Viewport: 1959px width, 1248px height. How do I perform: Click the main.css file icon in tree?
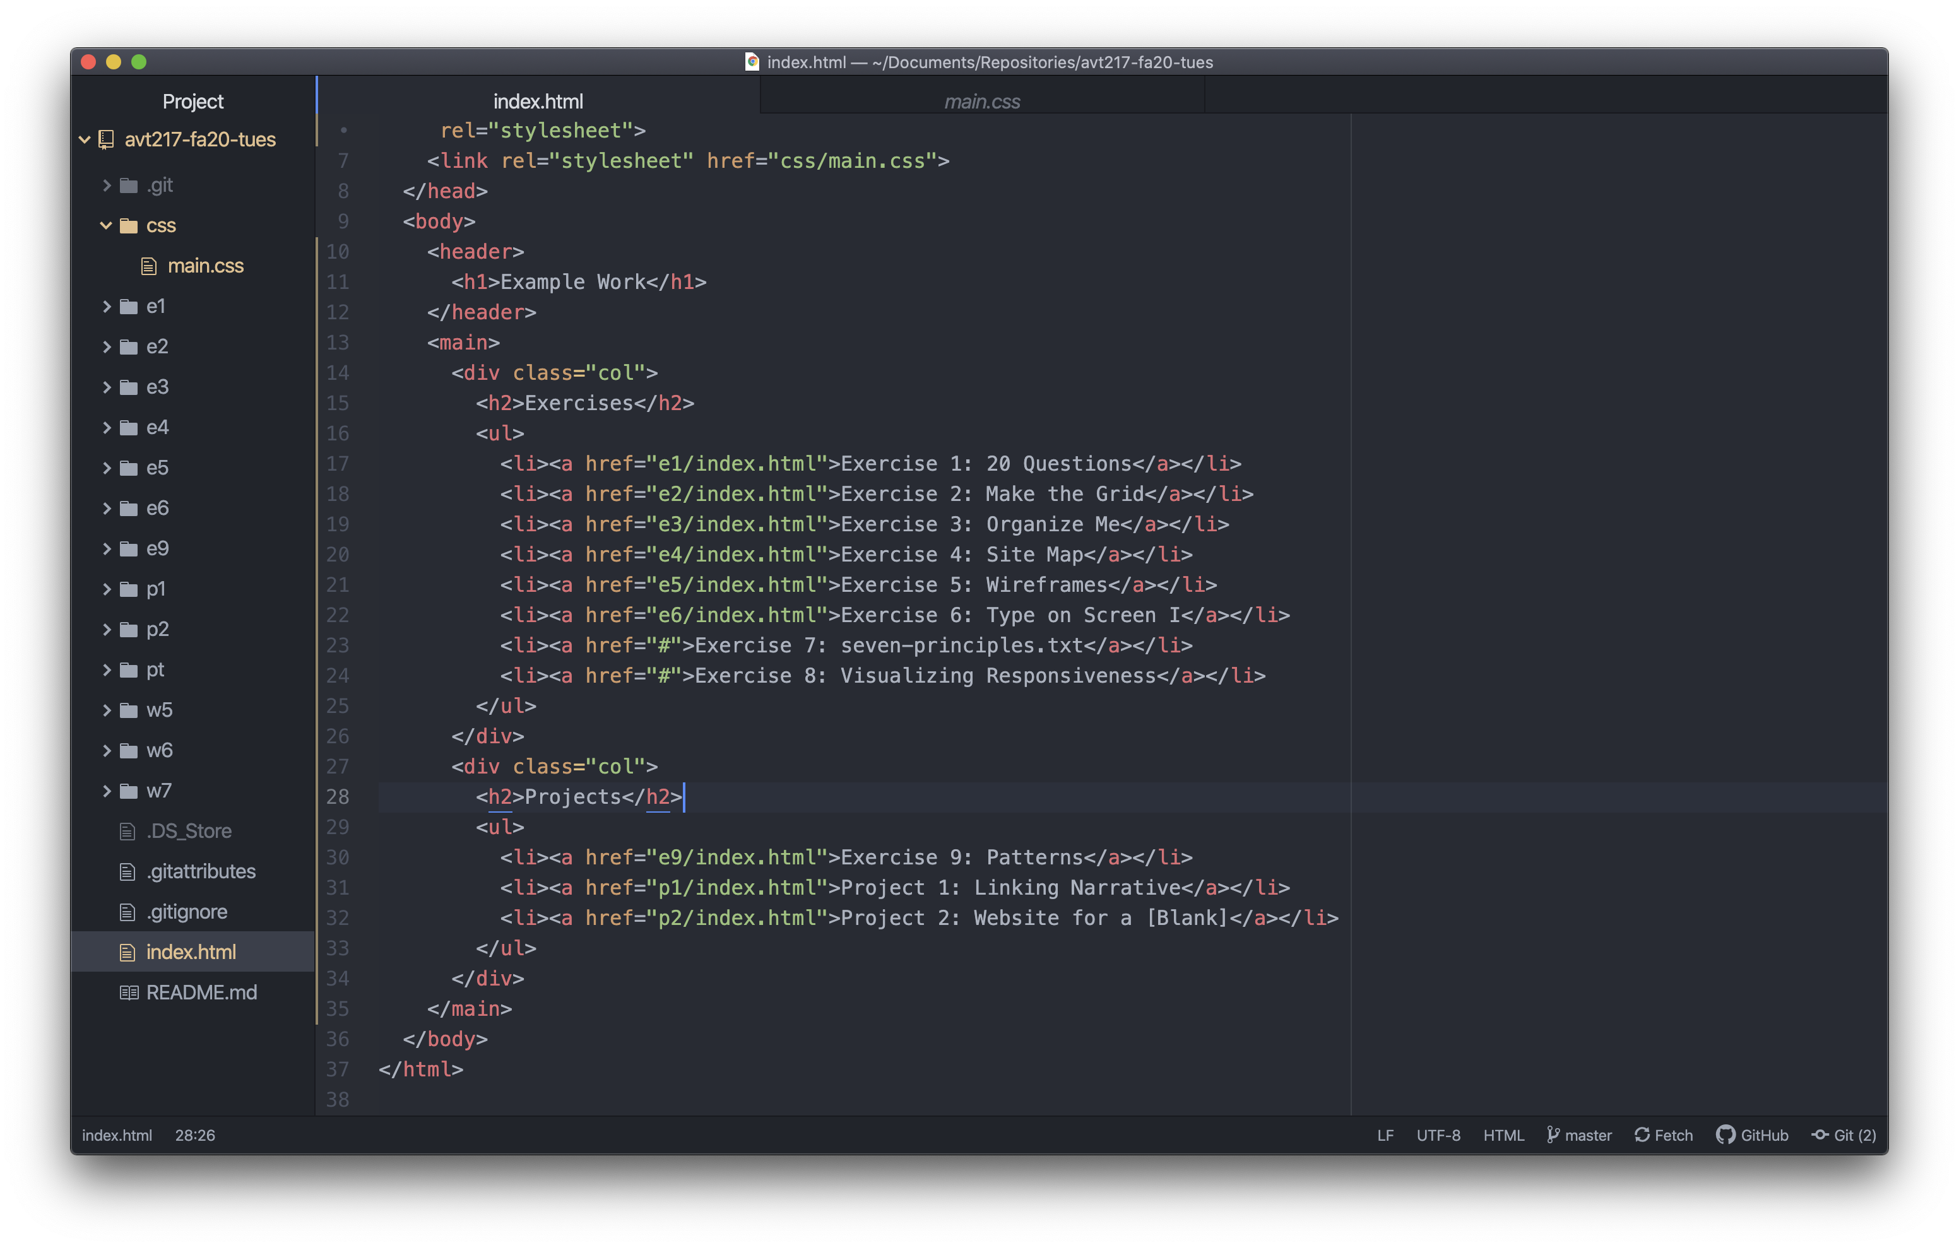point(149,266)
